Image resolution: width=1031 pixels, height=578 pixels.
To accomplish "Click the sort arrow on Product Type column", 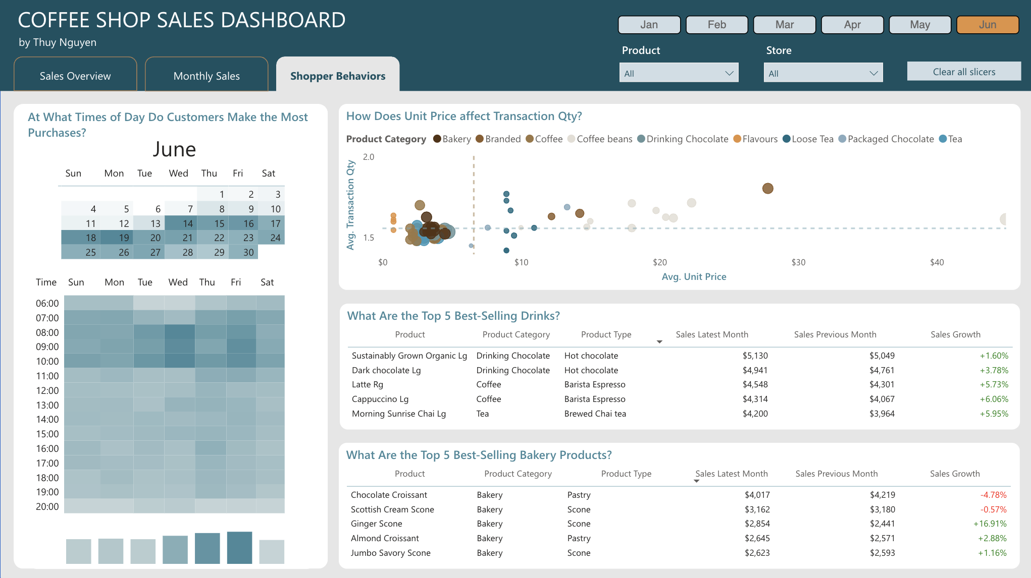I will (x=659, y=341).
